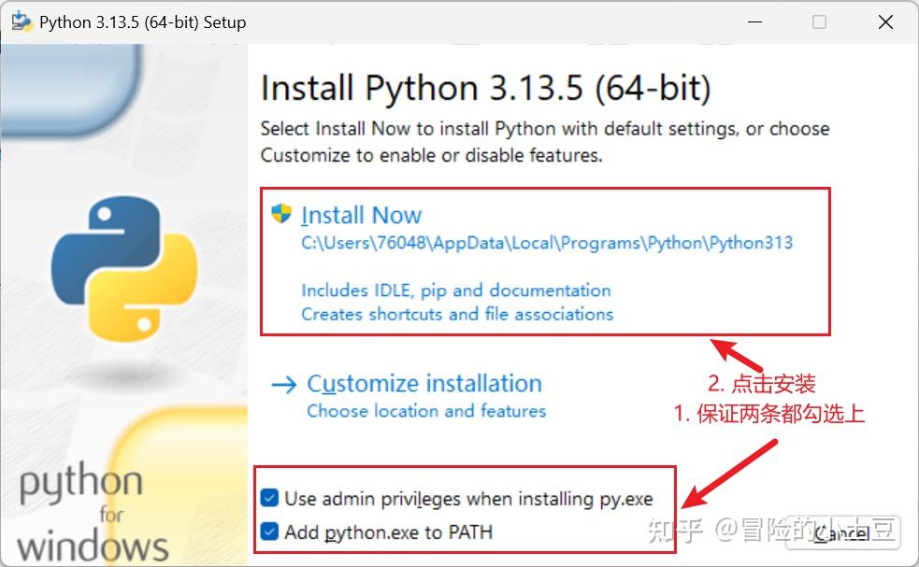Select "Install Now"
This screenshot has width=919, height=567.
(361, 214)
